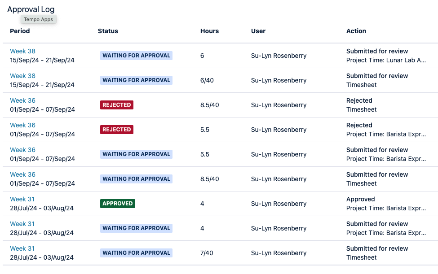This screenshot has width=438, height=274.
Task: Click the Period column header
Action: tap(20, 31)
